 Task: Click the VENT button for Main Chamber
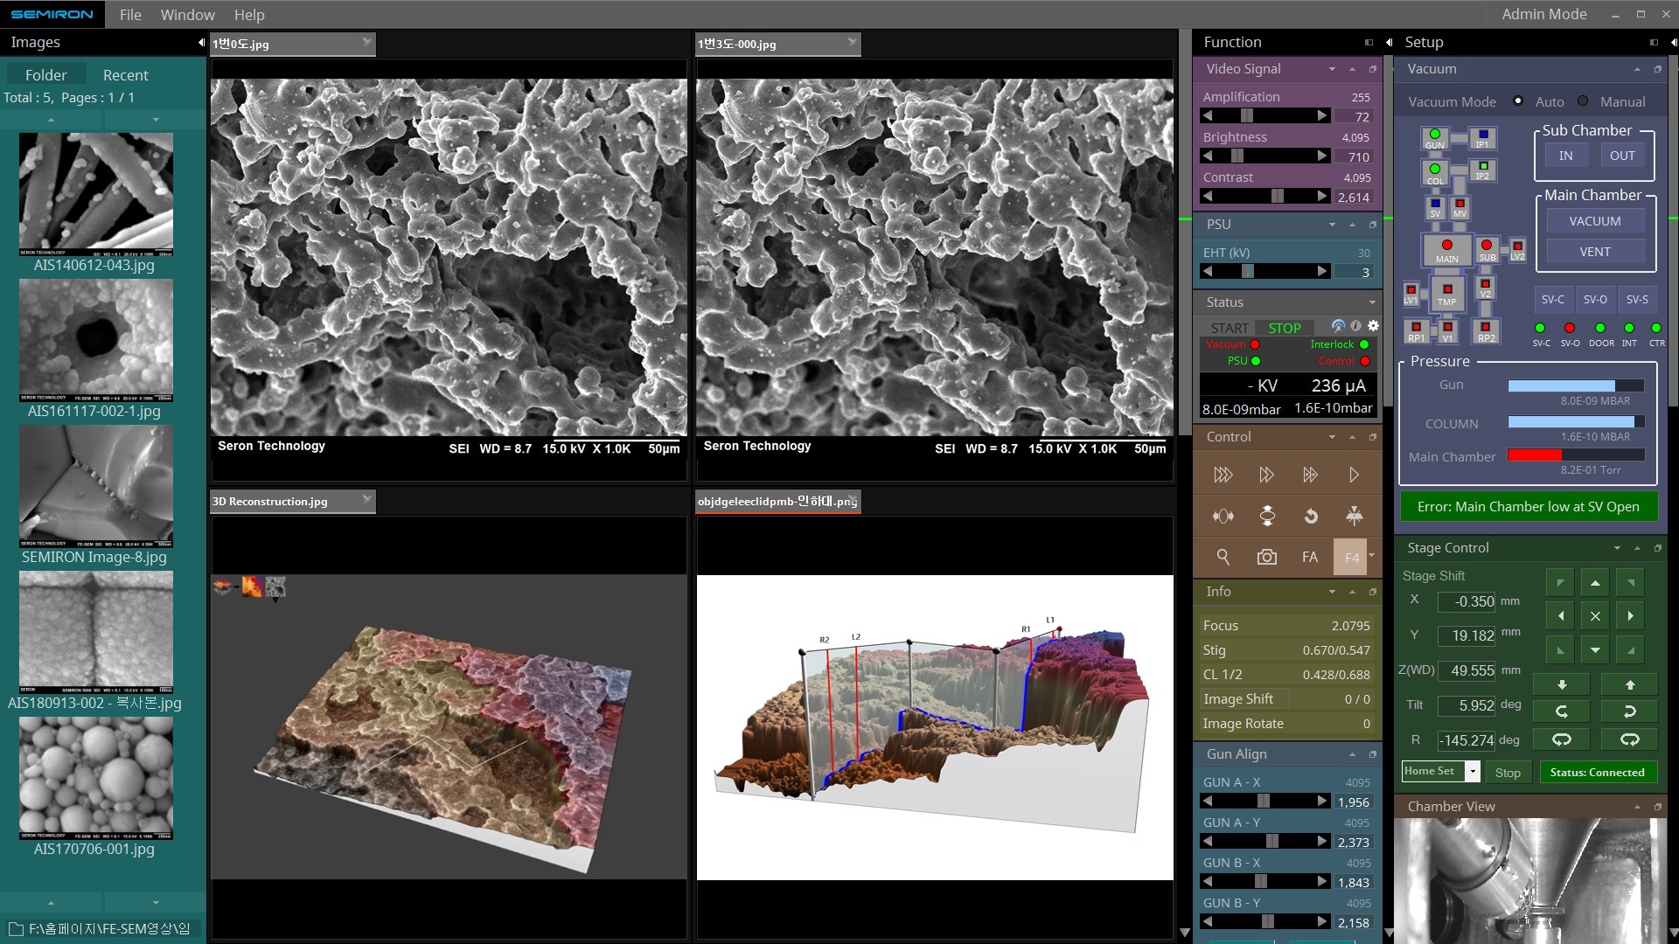(1594, 252)
